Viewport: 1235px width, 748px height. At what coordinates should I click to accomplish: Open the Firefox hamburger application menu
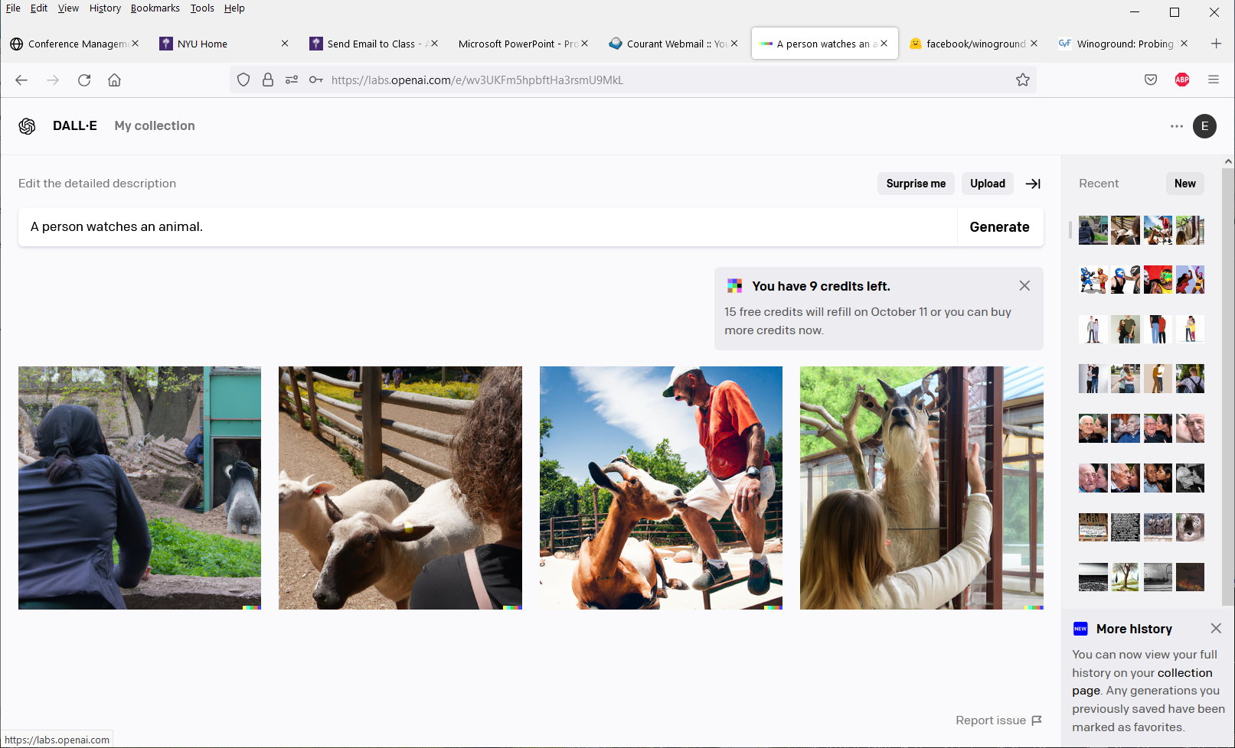pyautogui.click(x=1213, y=80)
